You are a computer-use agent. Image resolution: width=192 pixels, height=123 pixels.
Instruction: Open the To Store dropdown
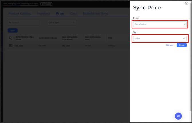point(160,39)
